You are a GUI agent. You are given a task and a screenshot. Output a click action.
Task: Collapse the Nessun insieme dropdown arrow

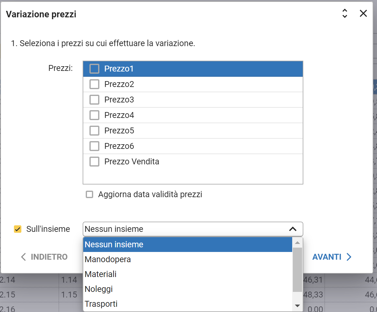[x=292, y=229]
